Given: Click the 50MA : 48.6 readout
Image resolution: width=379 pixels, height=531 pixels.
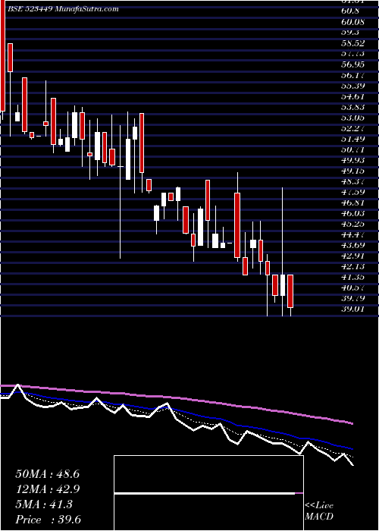Looking at the screenshot, I should (x=47, y=474).
